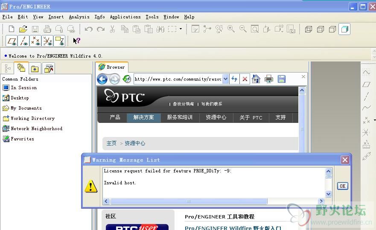
Task: Go to browser Home page
Action: tap(256, 79)
